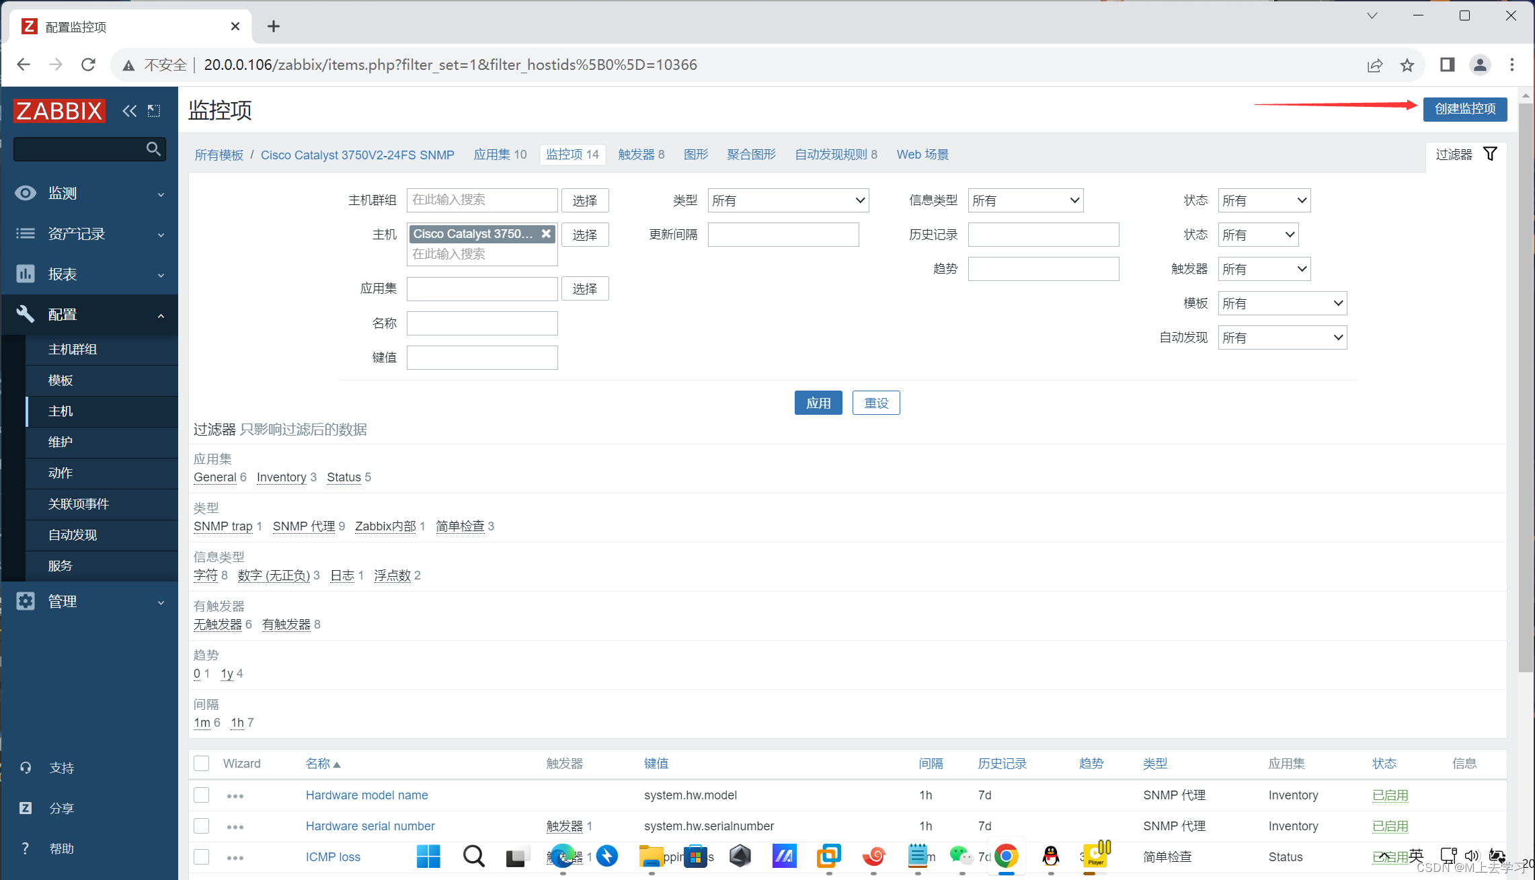Collapse the sidebar with double-chevron icon
This screenshot has width=1535, height=880.
129,111
